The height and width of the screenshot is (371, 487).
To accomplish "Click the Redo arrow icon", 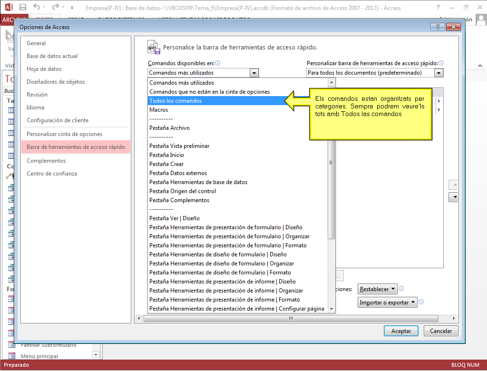I will click(x=55, y=7).
